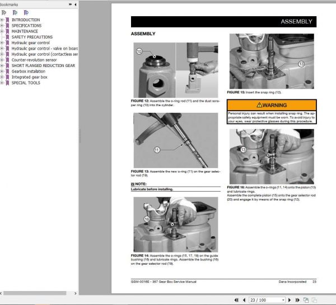Expand the INTRODUCTION bookmark
This screenshot has height=305, width=336.
(x=2, y=20)
